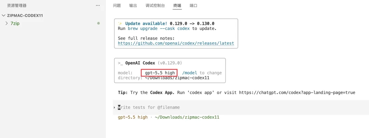Click the 'OpenAI Codex' title text
The height and width of the screenshot is (138, 369).
pyautogui.click(x=140, y=63)
